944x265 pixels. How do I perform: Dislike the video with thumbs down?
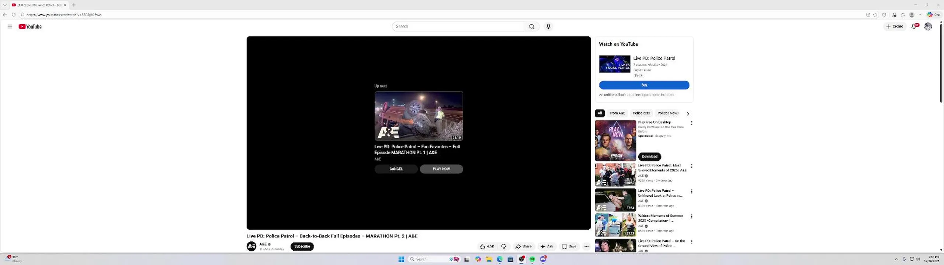504,247
